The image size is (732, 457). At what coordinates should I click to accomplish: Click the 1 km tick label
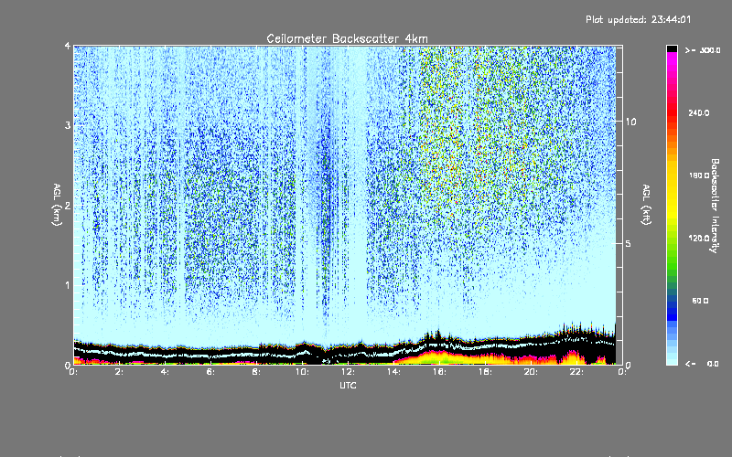pos(68,285)
